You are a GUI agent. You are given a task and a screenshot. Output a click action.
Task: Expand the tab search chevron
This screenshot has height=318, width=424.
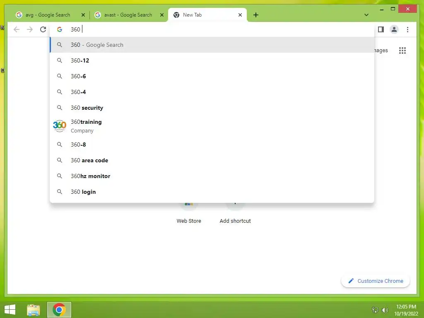pyautogui.click(x=366, y=15)
